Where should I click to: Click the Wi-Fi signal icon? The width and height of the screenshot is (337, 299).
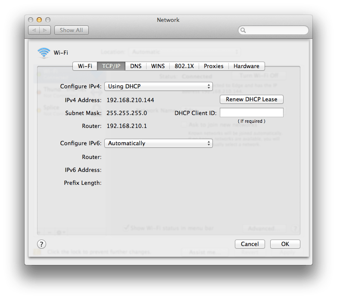(44, 53)
